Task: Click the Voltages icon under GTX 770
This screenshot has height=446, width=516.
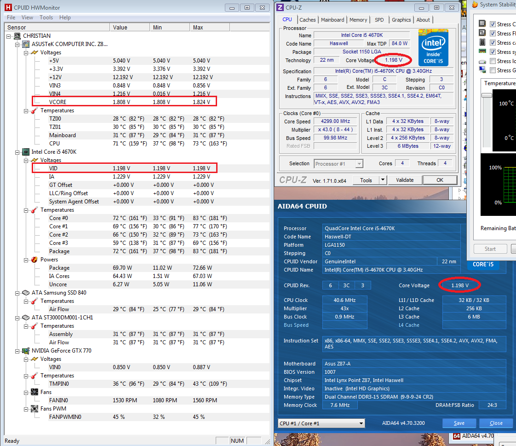Action: (x=34, y=359)
